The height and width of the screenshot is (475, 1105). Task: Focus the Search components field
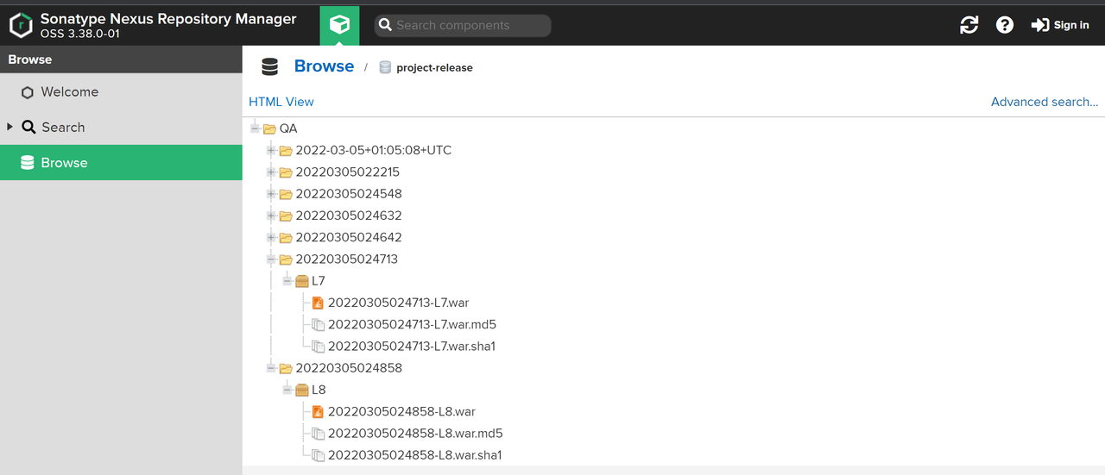click(463, 25)
